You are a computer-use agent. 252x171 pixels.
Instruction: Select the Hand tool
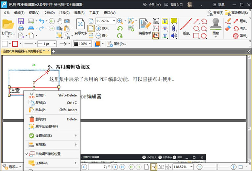(x=60, y=21)
